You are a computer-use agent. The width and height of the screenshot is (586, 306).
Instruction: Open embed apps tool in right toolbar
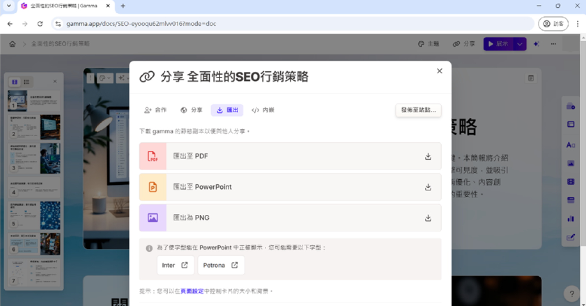click(x=571, y=200)
